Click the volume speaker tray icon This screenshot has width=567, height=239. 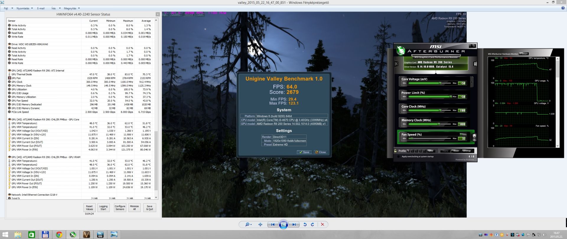pyautogui.click(x=544, y=235)
